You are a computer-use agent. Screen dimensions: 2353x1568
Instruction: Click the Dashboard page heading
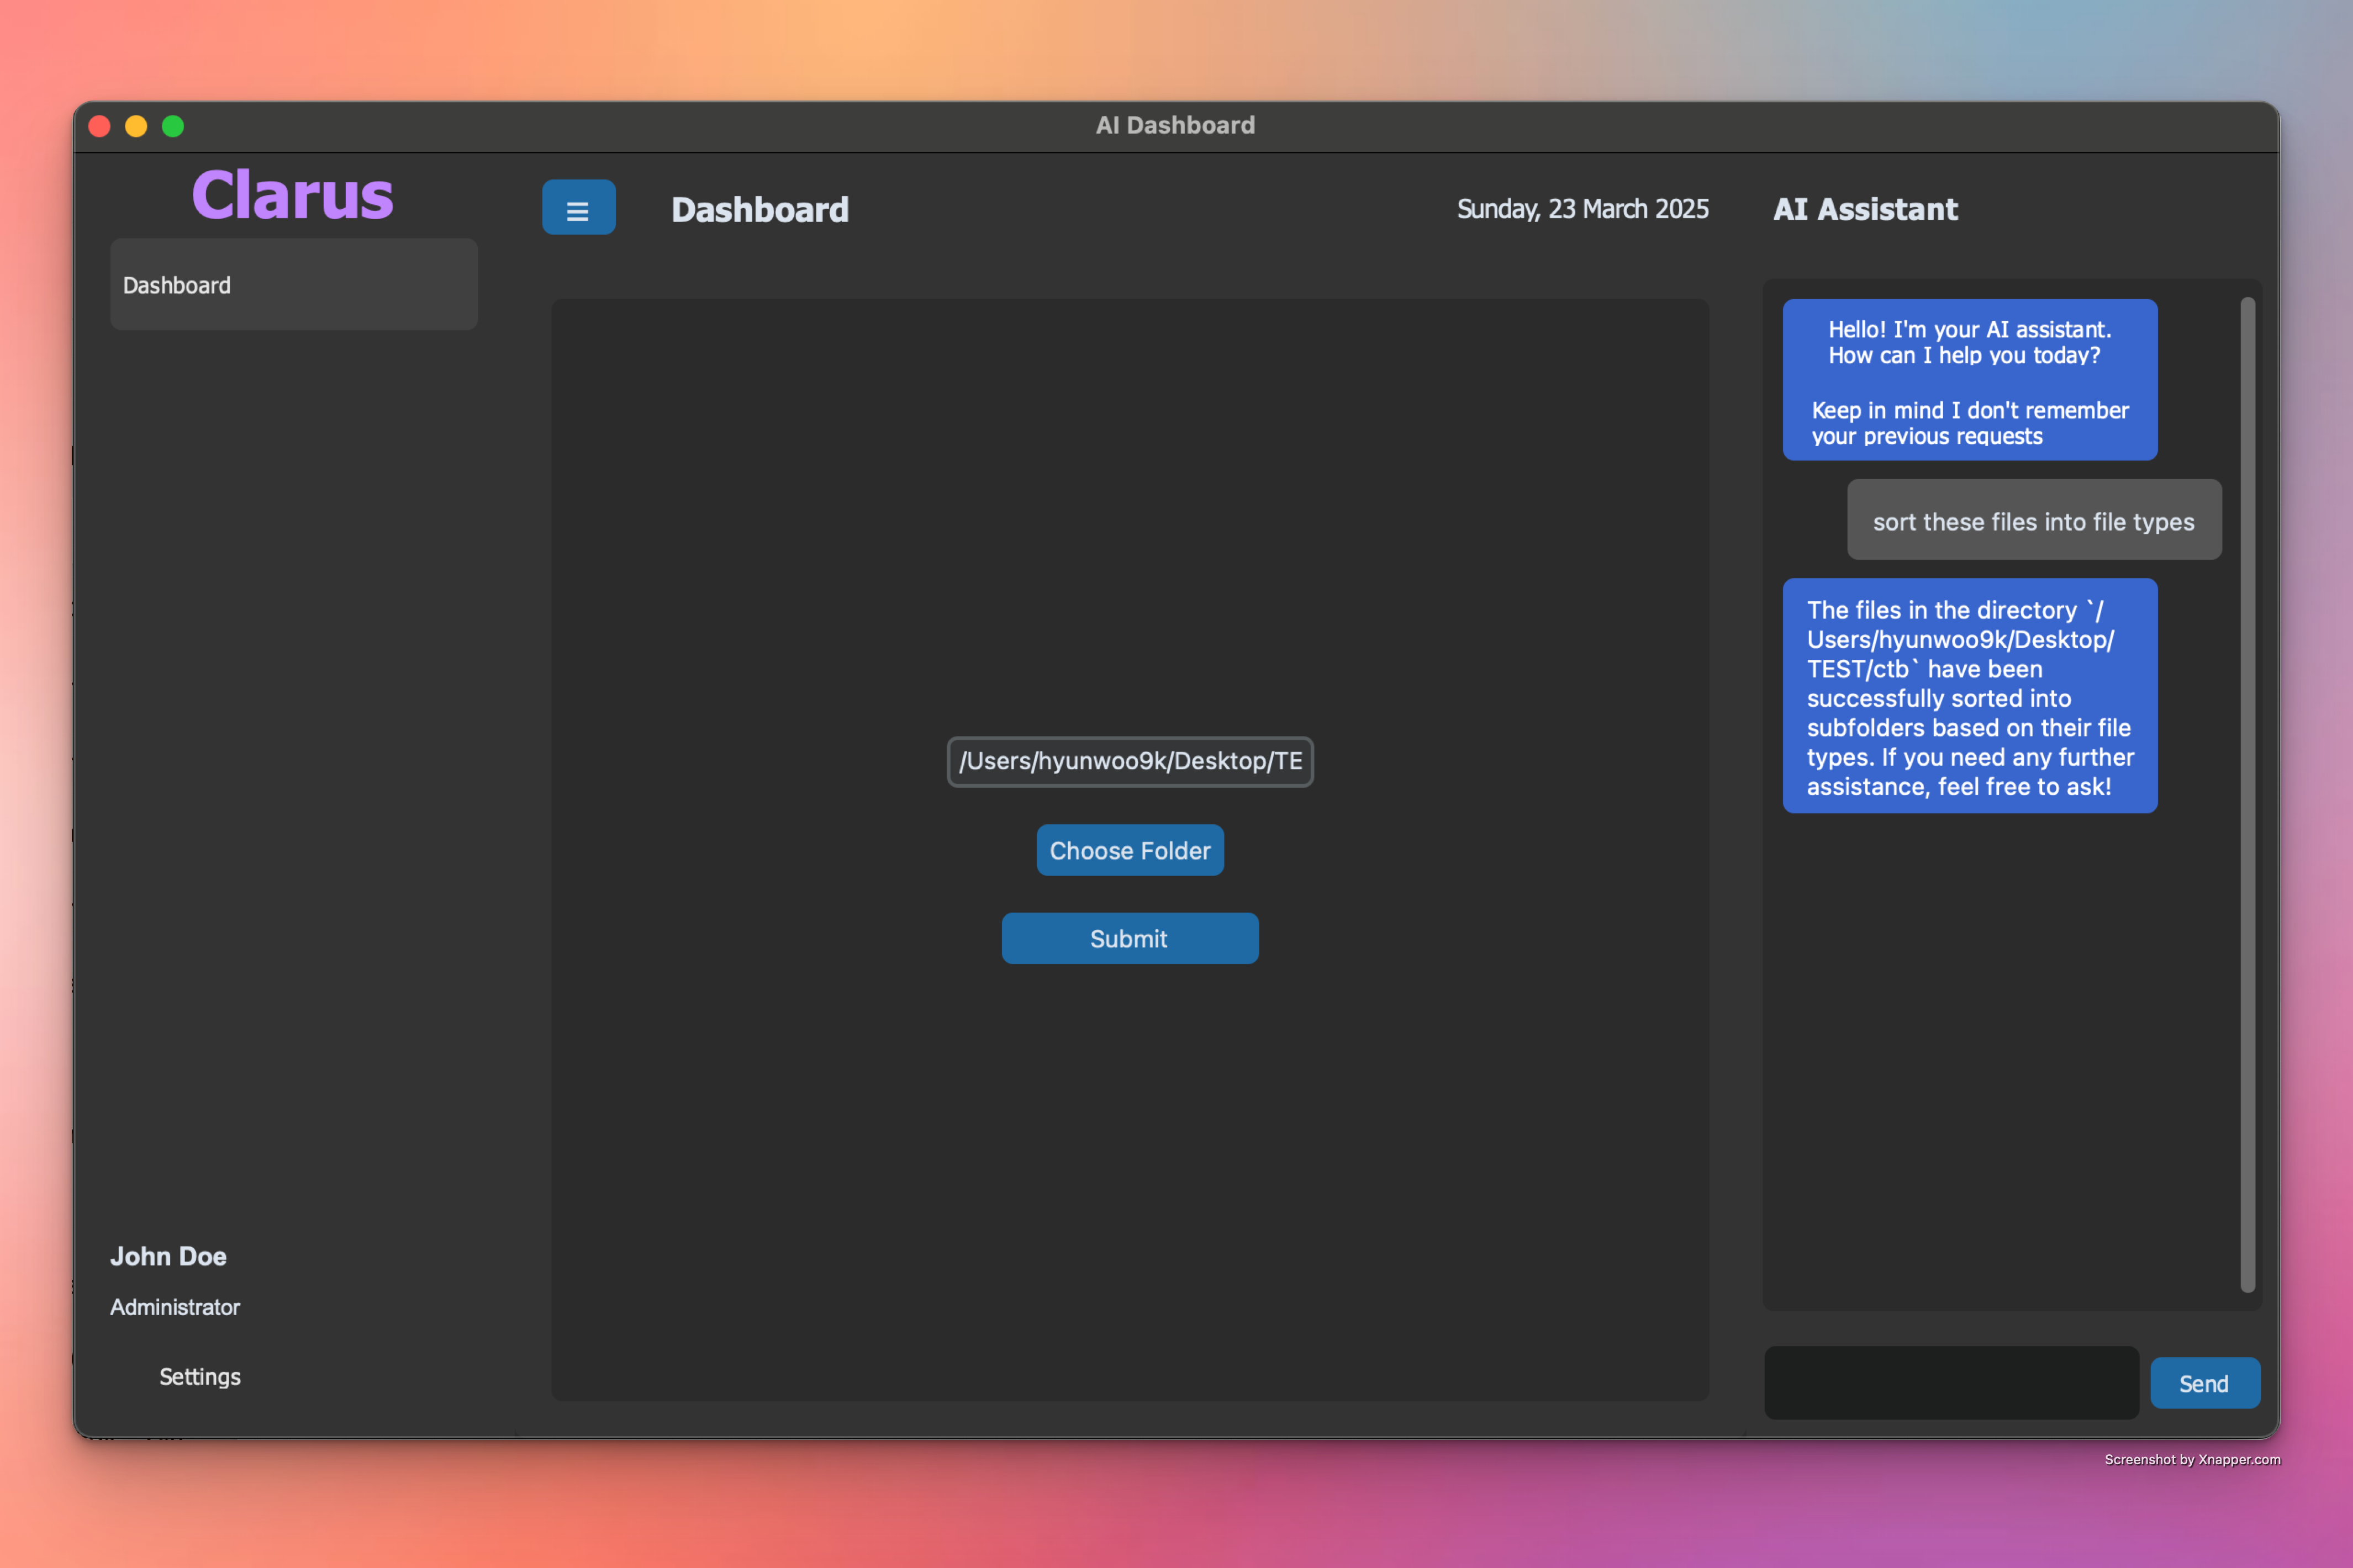tap(759, 209)
